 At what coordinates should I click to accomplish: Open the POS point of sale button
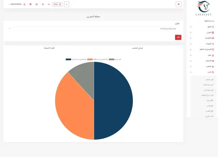point(57,4)
